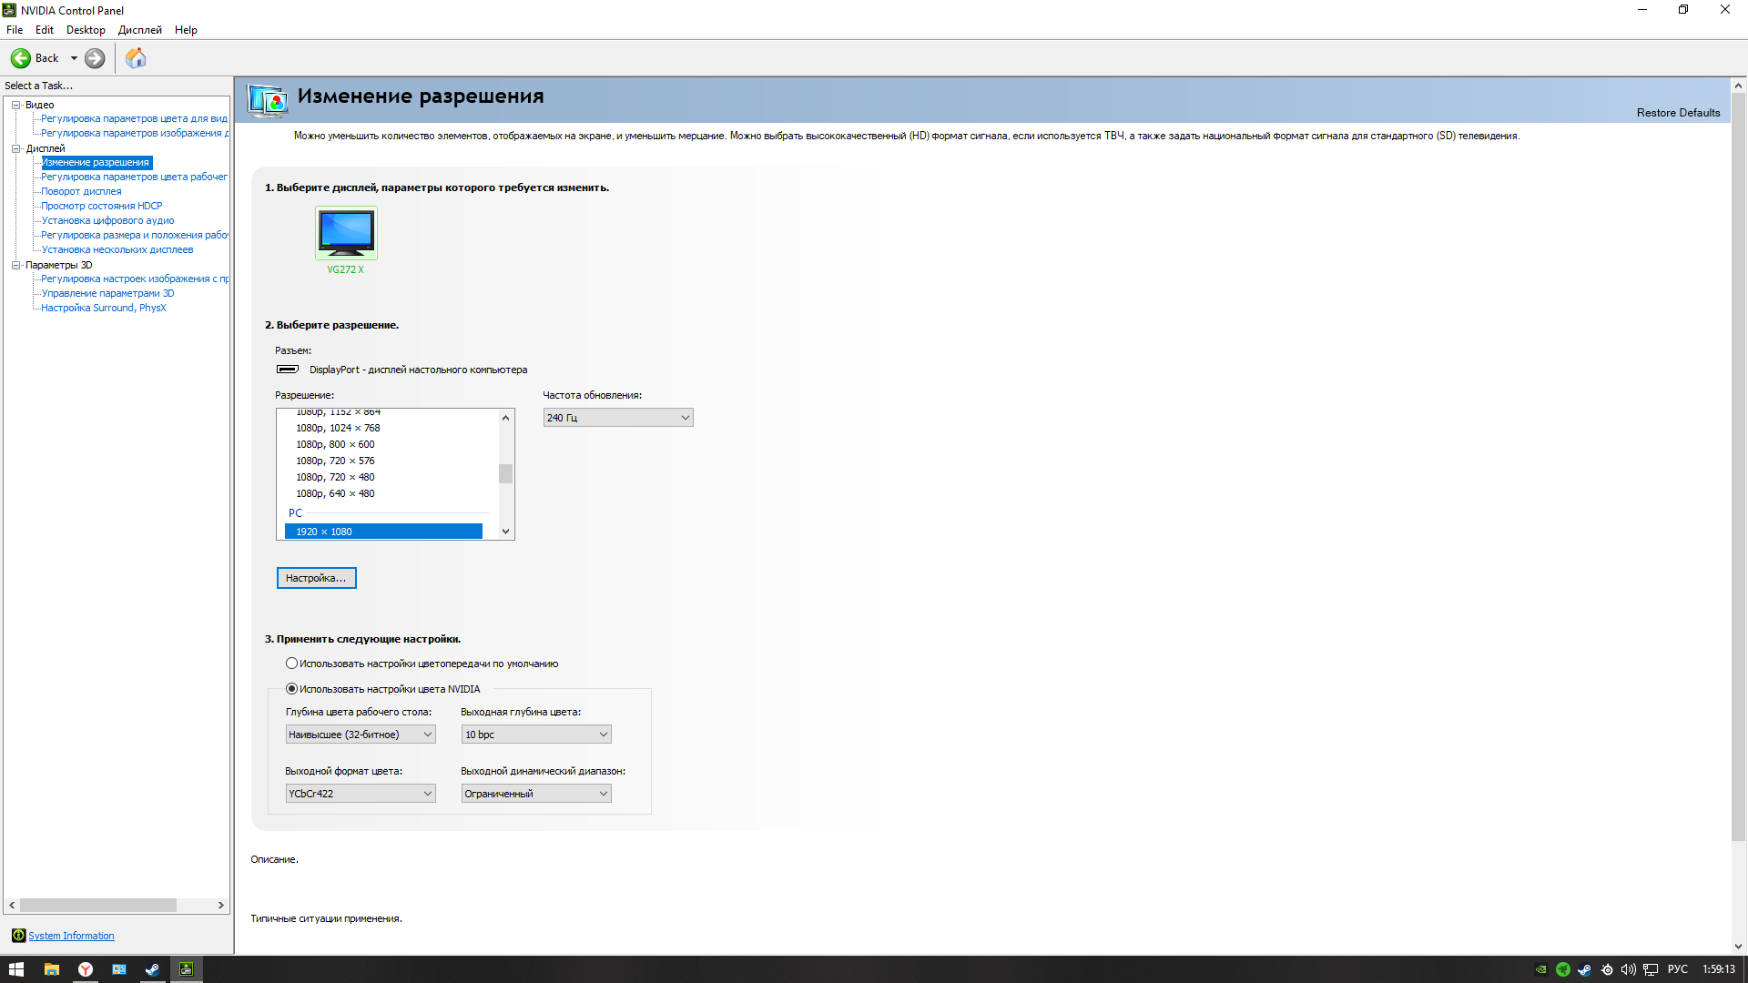
Task: Select 1080p, 800 × 600 resolution entry
Action: [335, 444]
